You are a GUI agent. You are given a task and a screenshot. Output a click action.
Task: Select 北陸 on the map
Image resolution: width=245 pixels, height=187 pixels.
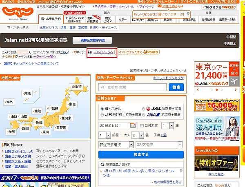click(37, 111)
